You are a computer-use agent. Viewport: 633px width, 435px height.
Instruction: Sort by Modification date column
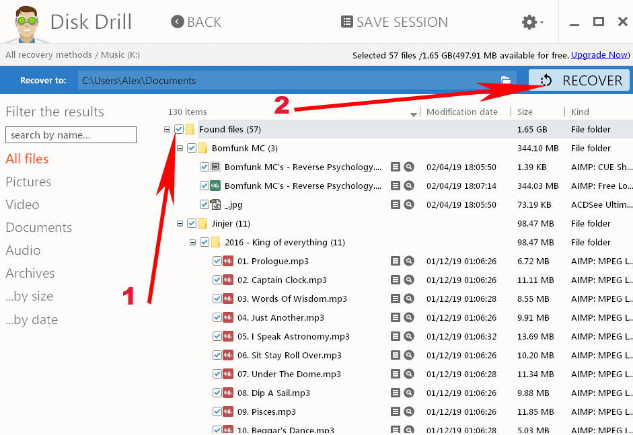[462, 112]
